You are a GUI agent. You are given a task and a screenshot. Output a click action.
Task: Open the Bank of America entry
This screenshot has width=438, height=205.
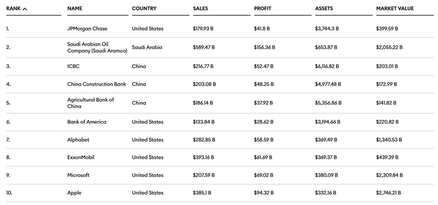(x=87, y=122)
